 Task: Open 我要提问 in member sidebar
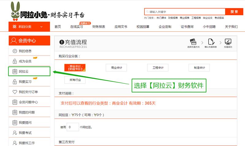coord(29,122)
